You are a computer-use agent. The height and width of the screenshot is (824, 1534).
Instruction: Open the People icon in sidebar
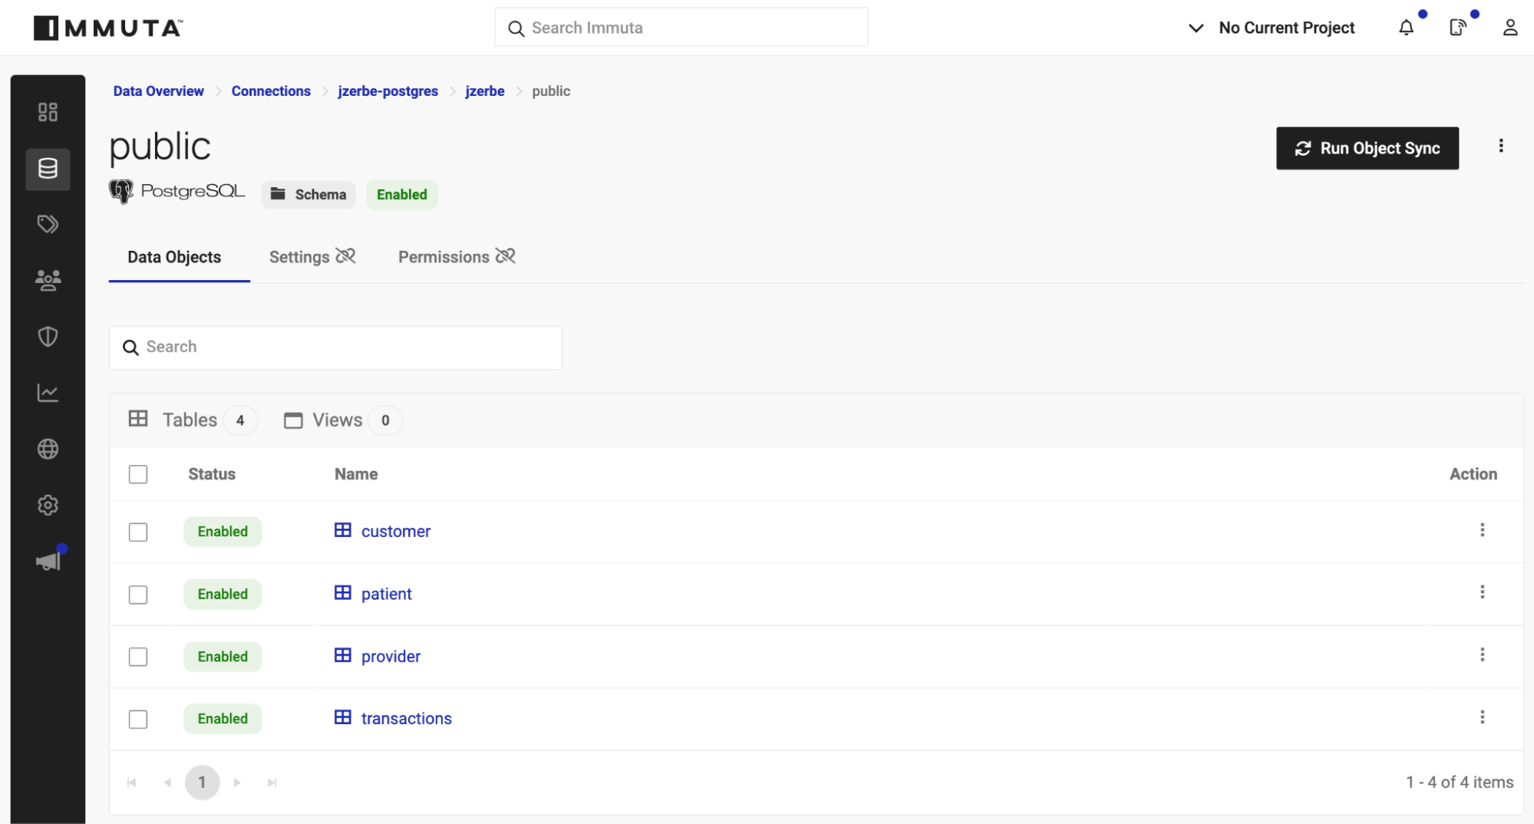(x=48, y=280)
